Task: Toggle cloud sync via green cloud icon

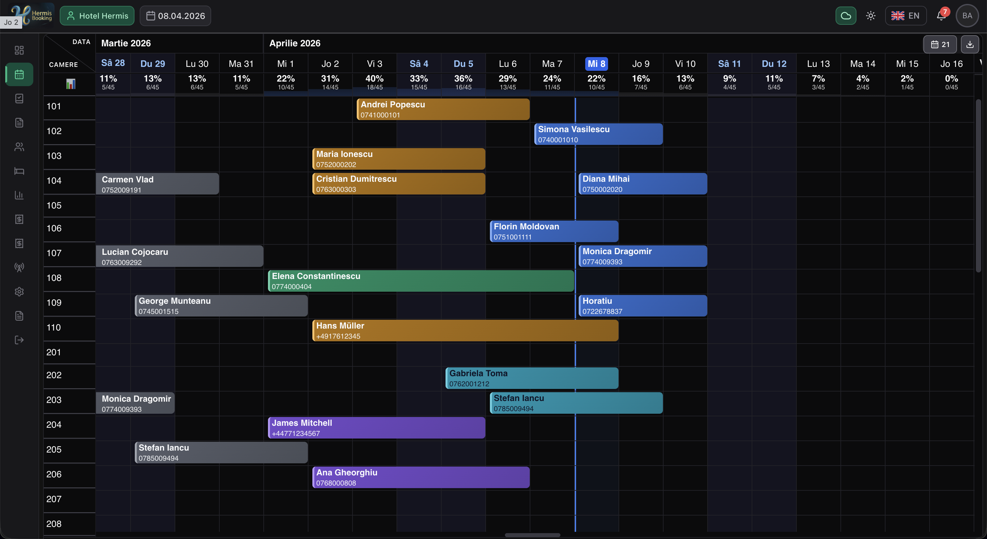Action: 846,16
